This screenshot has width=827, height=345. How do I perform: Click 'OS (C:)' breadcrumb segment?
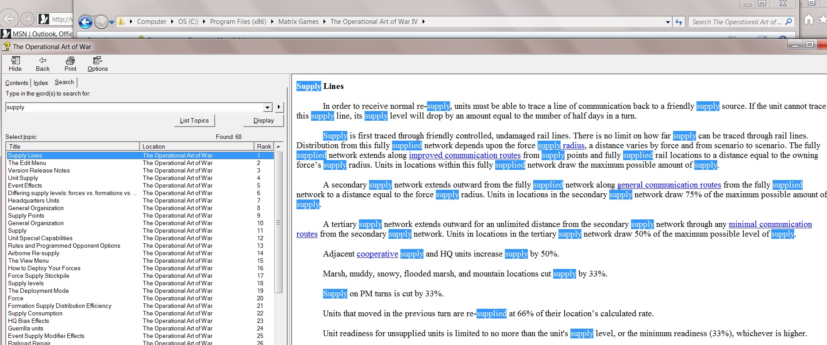pos(188,22)
